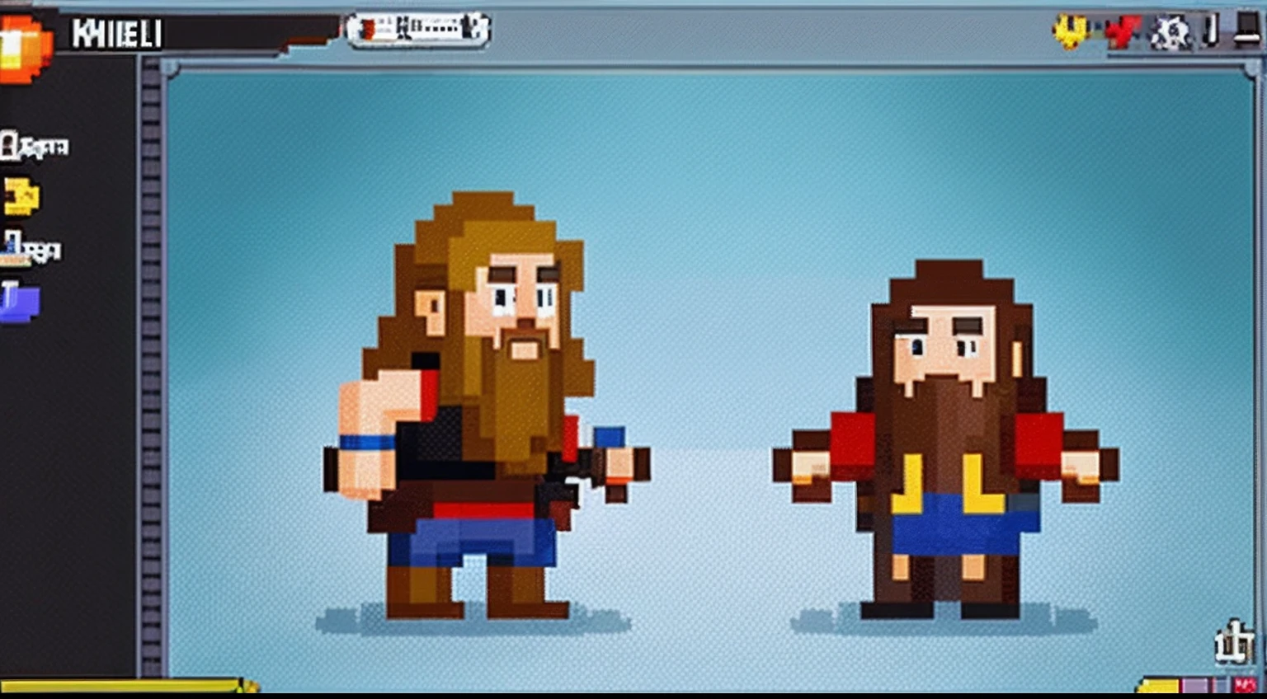This screenshot has width=1267, height=699.
Task: Click the yellow creature icon in top-right toolbar
Action: tap(1071, 32)
